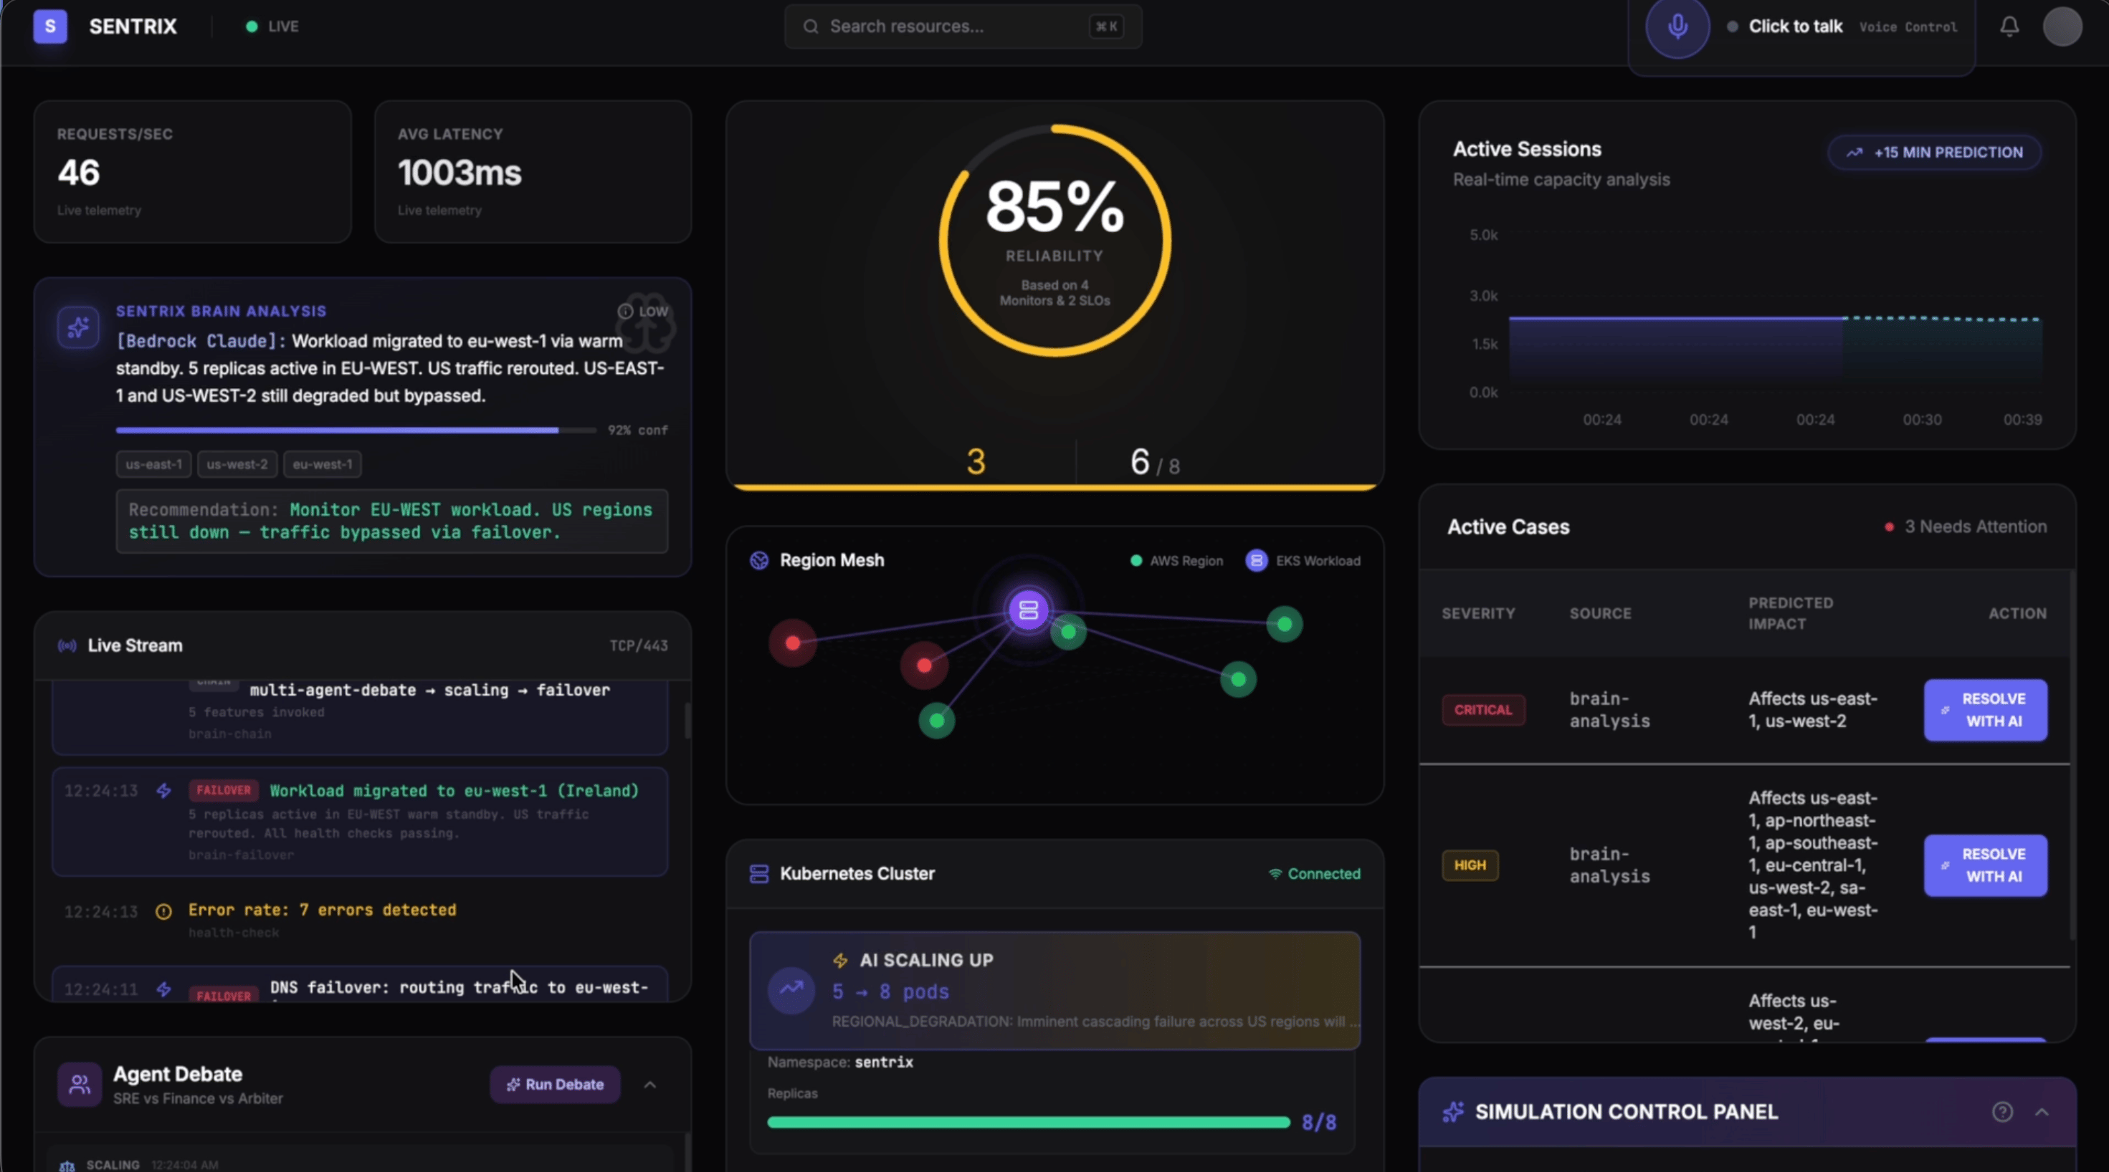Collapse the Simulation Control Panel chevron
Screen dimensions: 2109x1172
(x=2041, y=1111)
